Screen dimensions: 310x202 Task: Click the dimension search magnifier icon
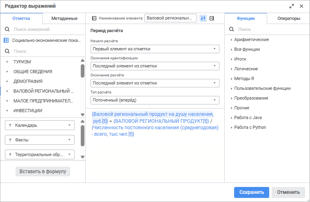coord(7,29)
